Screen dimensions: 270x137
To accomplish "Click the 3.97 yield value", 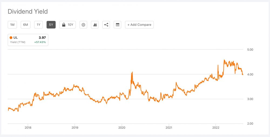I will [x=42, y=38].
